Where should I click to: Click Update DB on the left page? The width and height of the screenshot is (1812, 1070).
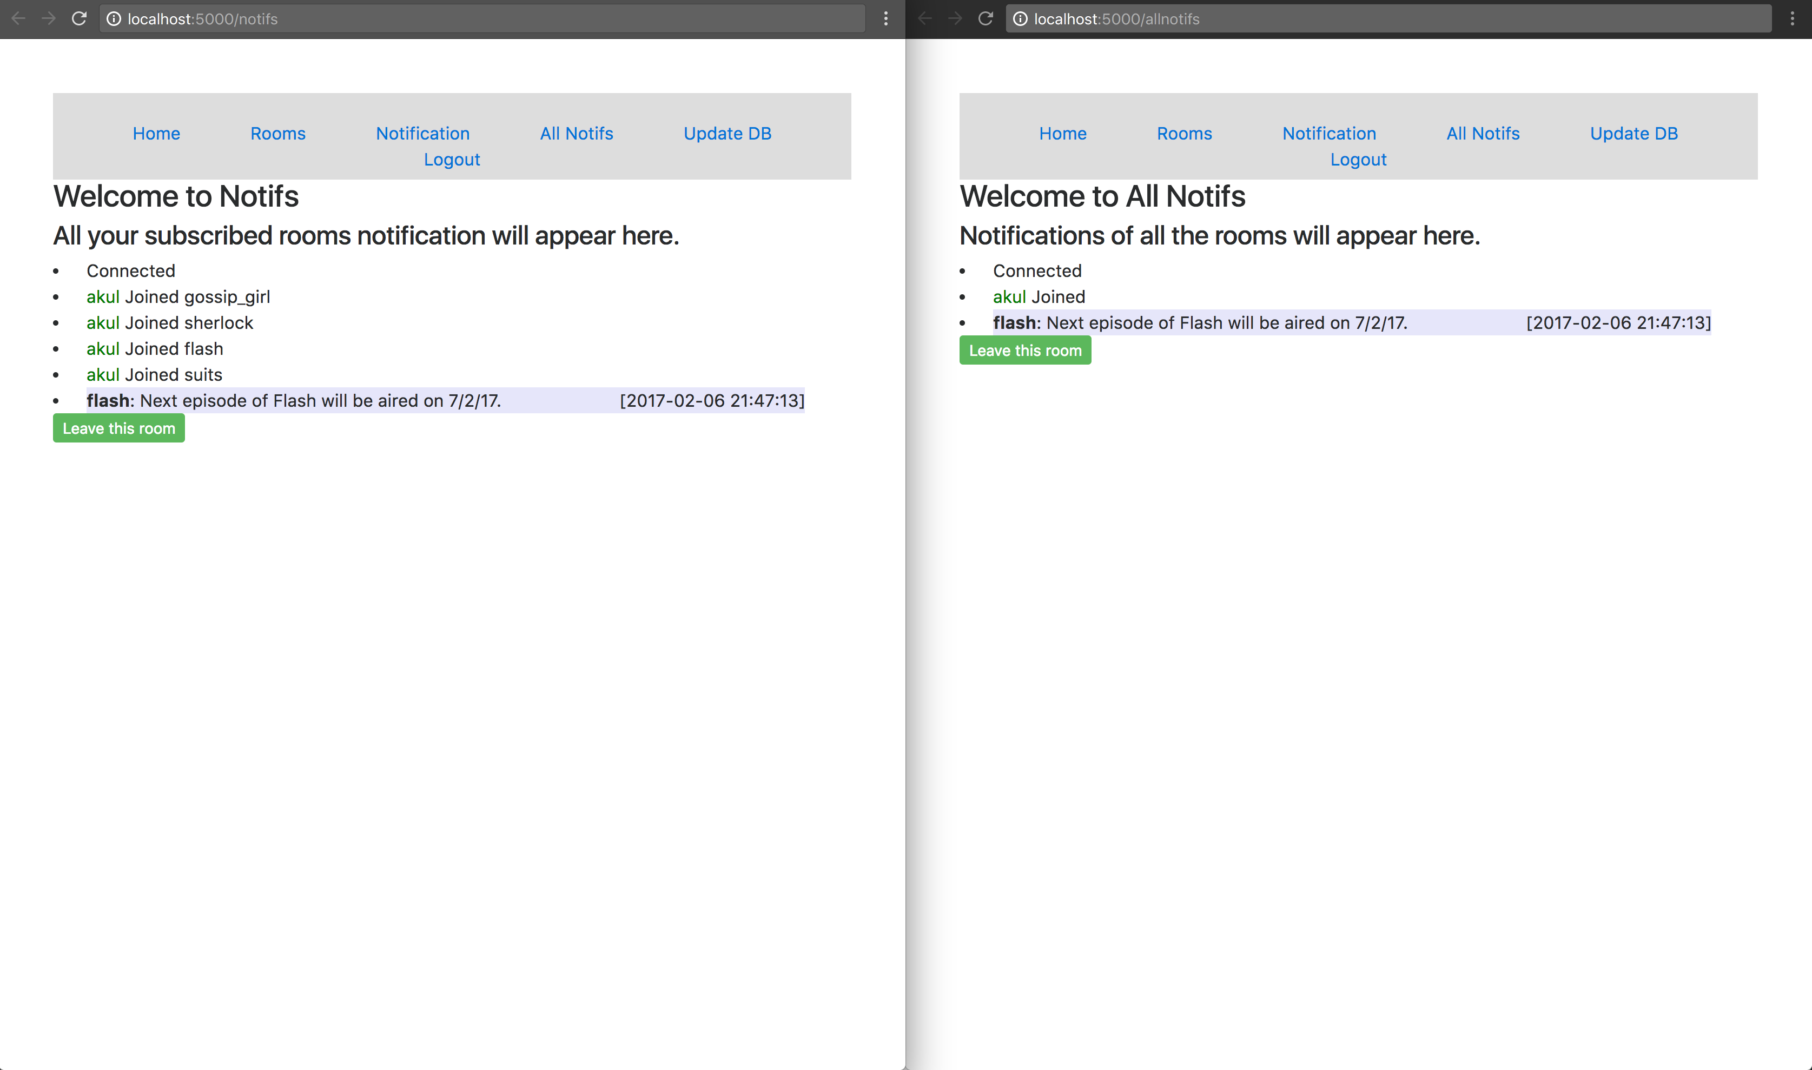coord(728,134)
